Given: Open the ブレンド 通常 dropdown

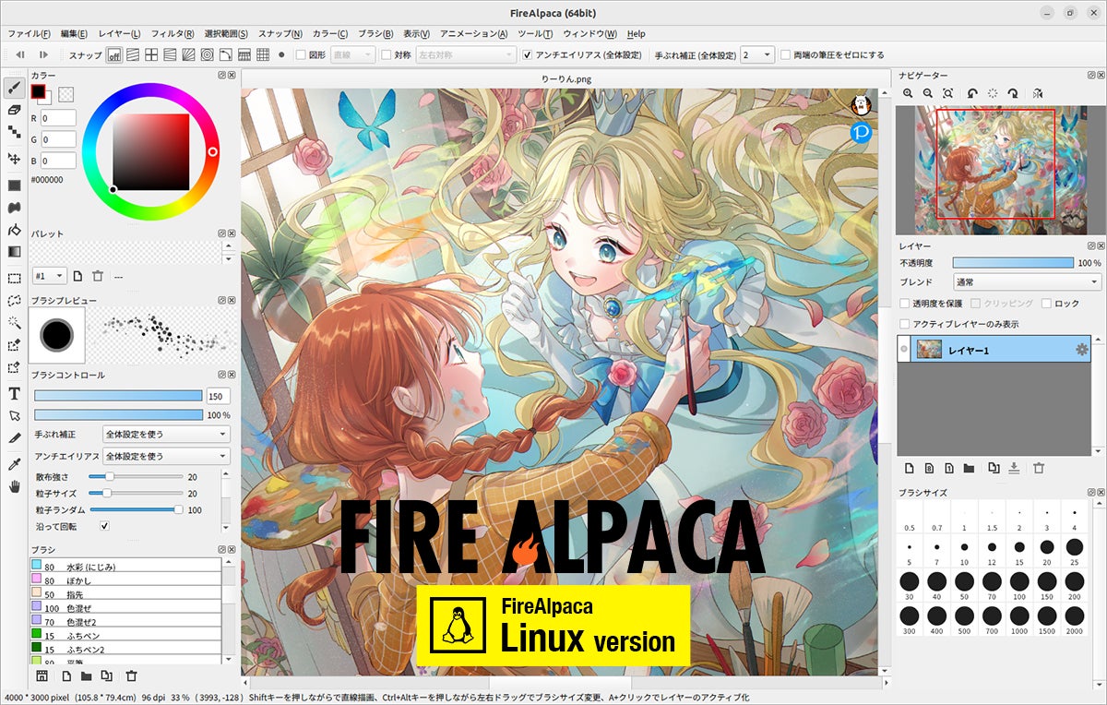Looking at the screenshot, I should pos(1028,282).
